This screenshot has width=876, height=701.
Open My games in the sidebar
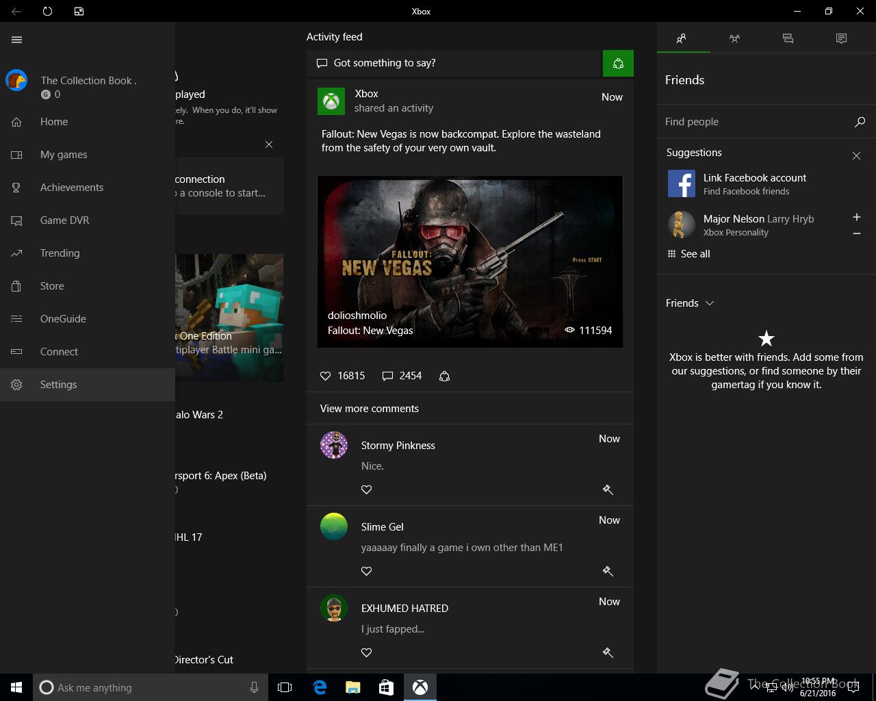(x=88, y=155)
